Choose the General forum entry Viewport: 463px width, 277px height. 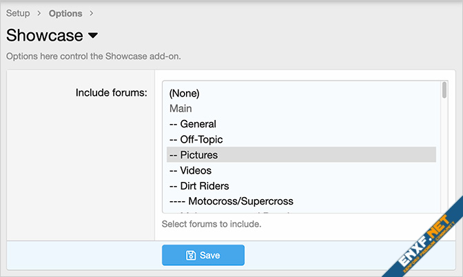point(193,124)
